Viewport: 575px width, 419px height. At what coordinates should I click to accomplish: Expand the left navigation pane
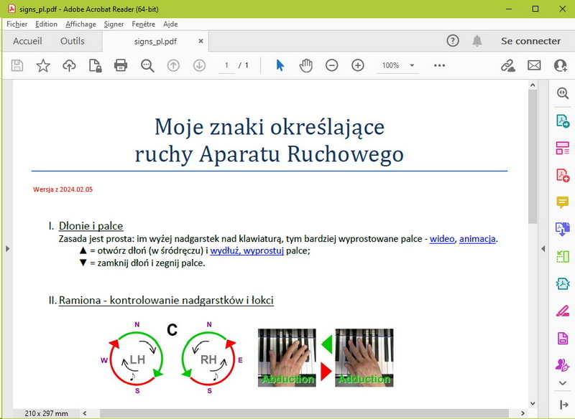click(7, 248)
